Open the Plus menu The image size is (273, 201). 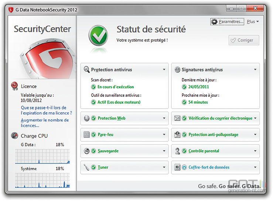click(253, 21)
